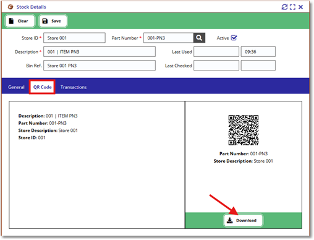
Task: Click 'Part Number: 001-PN3' under the QR code
Action: [244, 153]
